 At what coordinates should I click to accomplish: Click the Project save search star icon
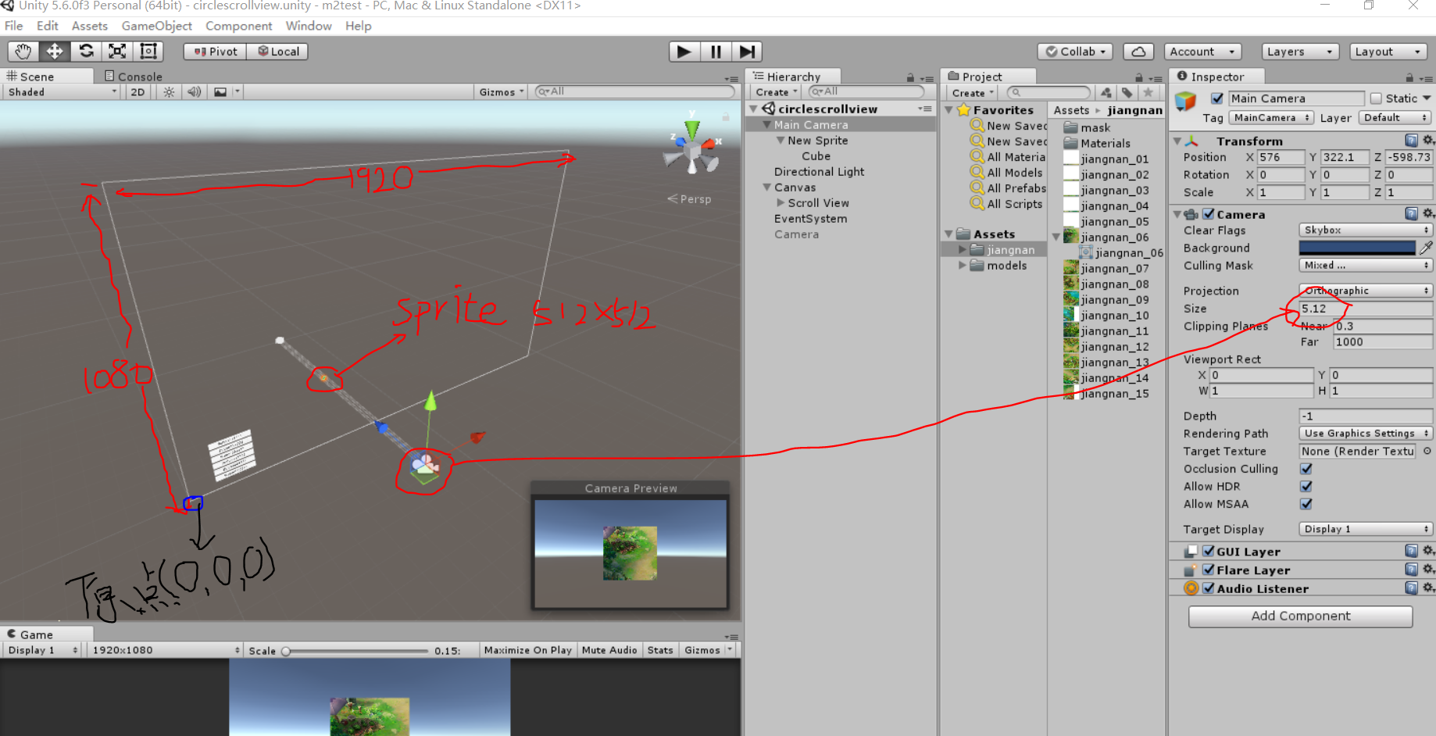pos(1148,92)
